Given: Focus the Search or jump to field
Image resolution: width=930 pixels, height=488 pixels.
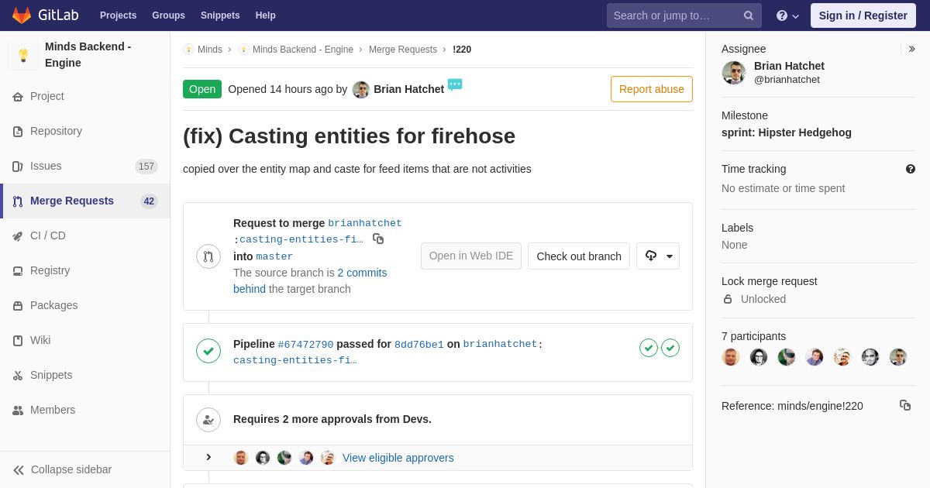Looking at the screenshot, I should pos(684,15).
